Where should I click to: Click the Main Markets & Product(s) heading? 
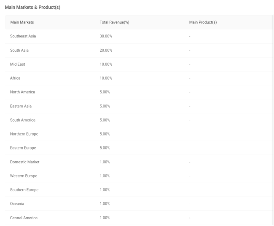33,7
